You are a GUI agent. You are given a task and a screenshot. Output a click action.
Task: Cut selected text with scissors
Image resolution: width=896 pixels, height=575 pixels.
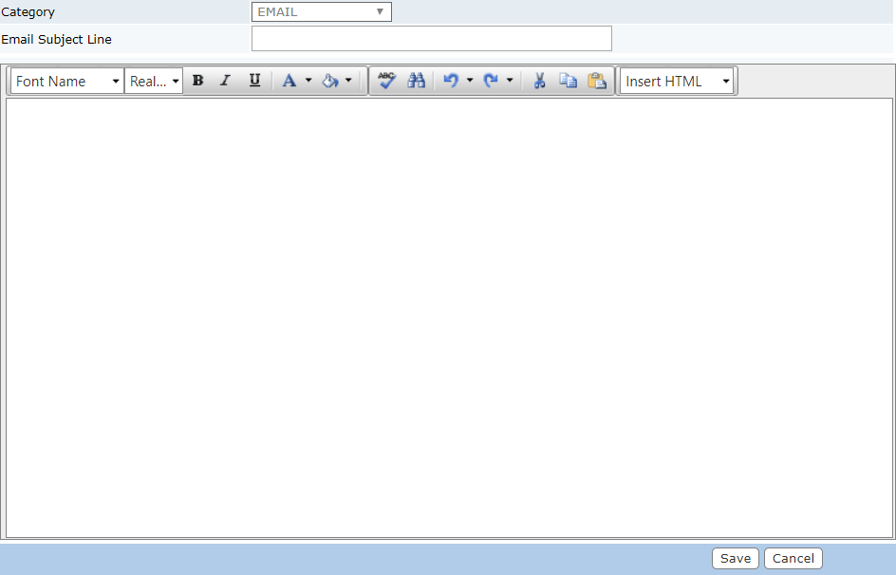[x=539, y=81]
